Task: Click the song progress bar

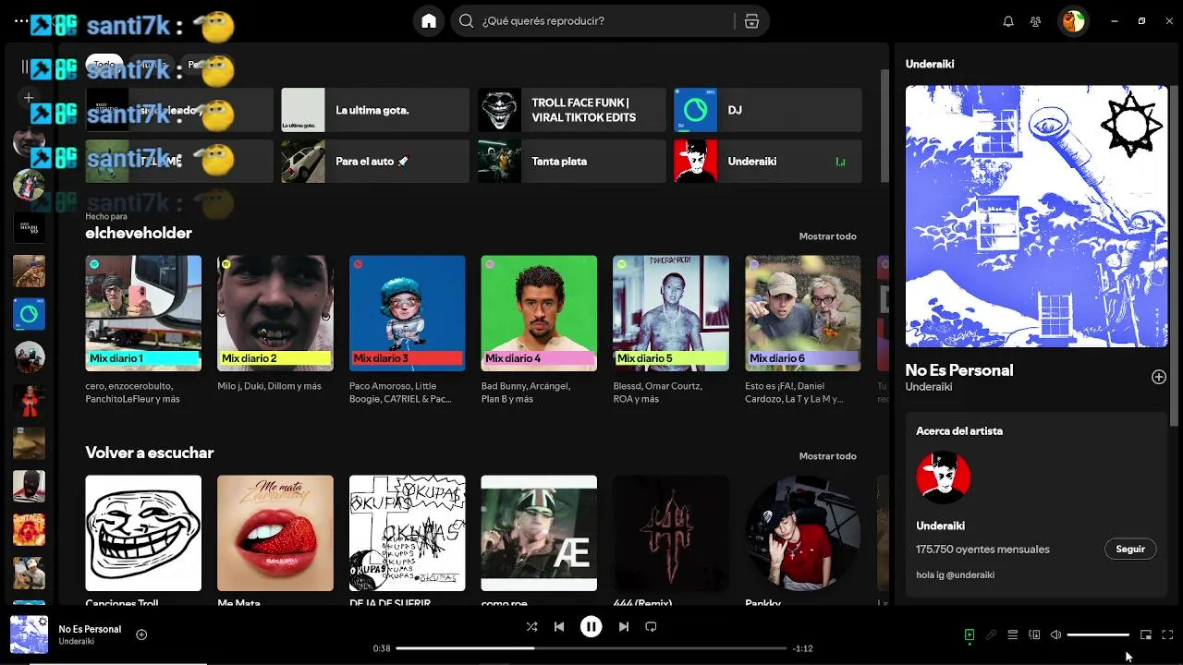Action: pyautogui.click(x=591, y=648)
